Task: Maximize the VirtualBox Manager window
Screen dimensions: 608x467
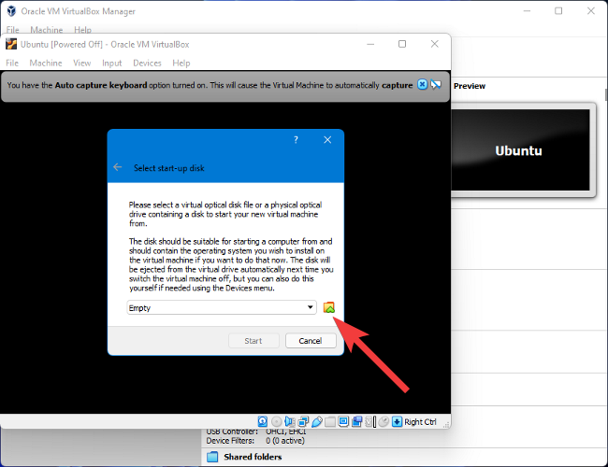Action: (558, 11)
